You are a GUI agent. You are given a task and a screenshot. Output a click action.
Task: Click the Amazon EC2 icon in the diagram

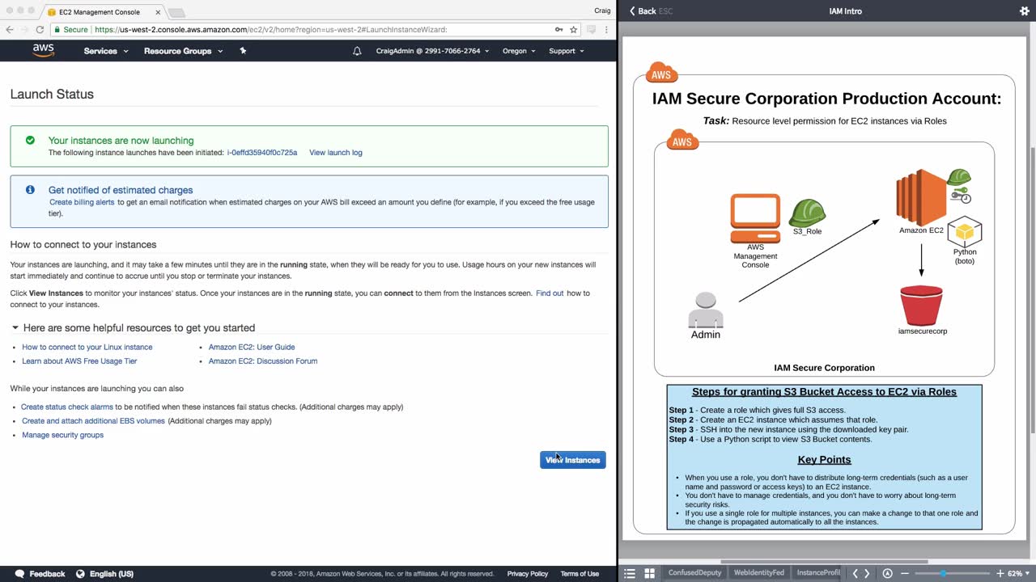920,197
